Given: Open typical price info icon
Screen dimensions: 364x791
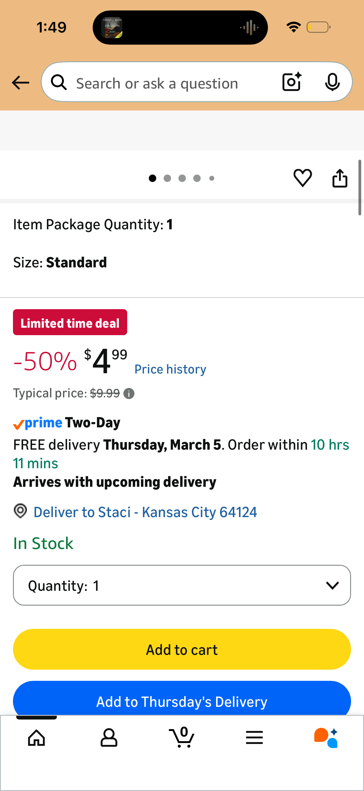Looking at the screenshot, I should (129, 394).
